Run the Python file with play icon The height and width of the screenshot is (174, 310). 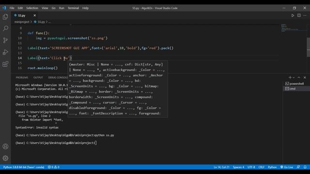pos(293,15)
